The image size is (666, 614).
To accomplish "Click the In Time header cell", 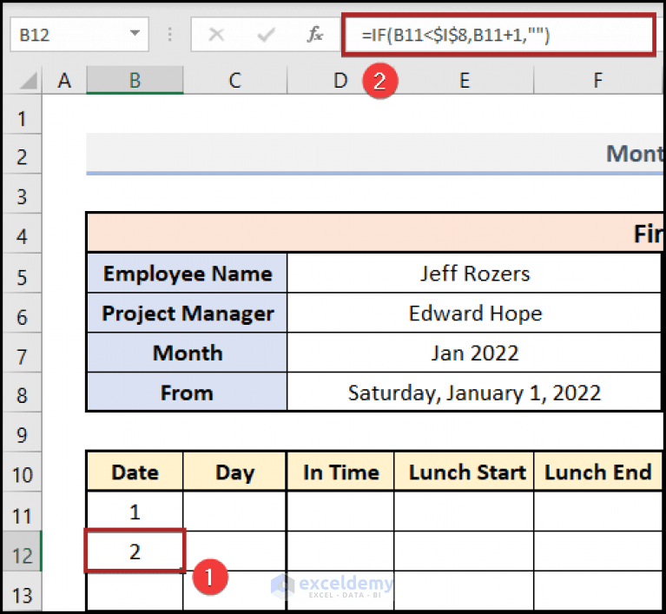I will pyautogui.click(x=340, y=472).
